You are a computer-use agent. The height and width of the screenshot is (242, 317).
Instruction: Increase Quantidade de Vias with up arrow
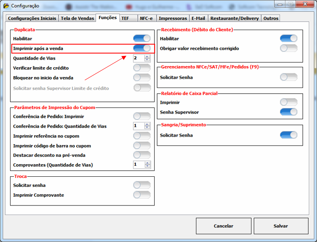click(x=147, y=56)
